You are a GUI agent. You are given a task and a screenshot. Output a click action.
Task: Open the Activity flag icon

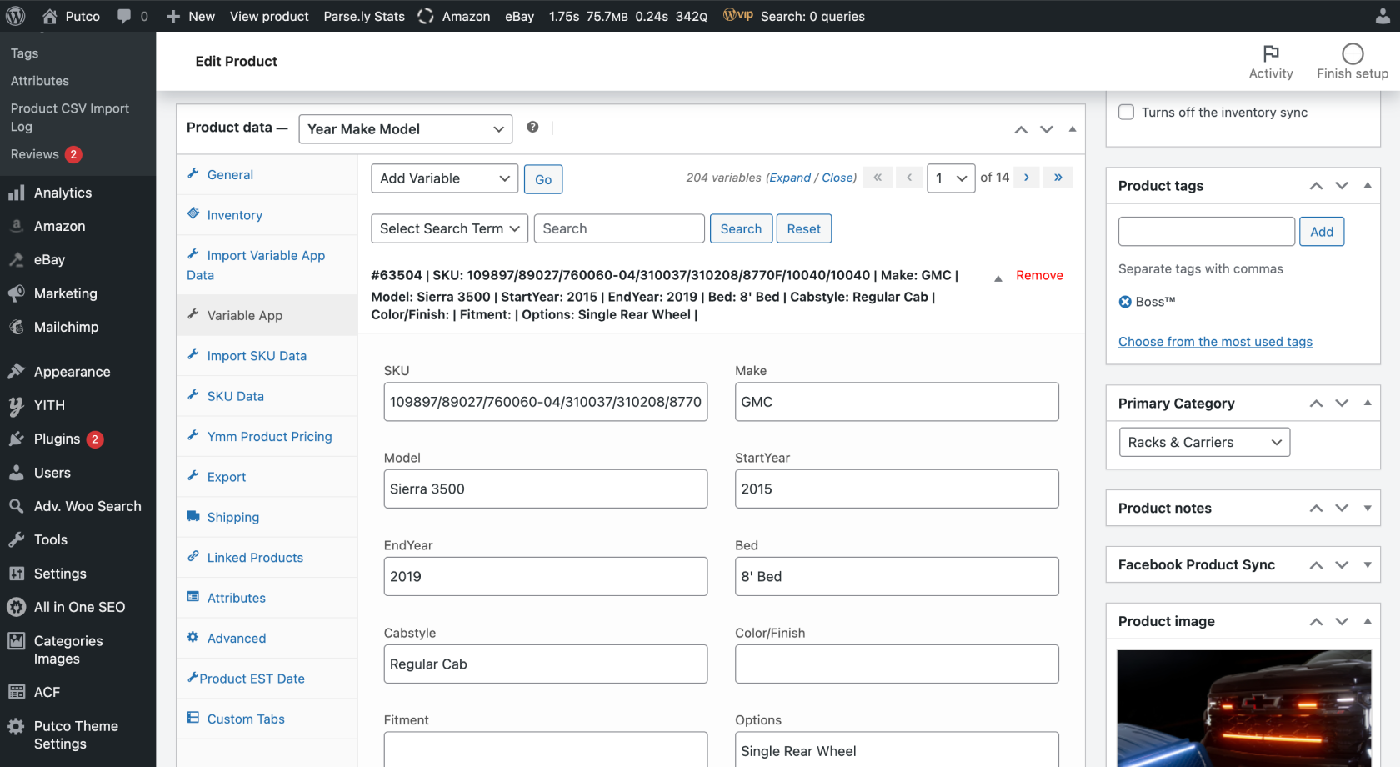pyautogui.click(x=1270, y=54)
